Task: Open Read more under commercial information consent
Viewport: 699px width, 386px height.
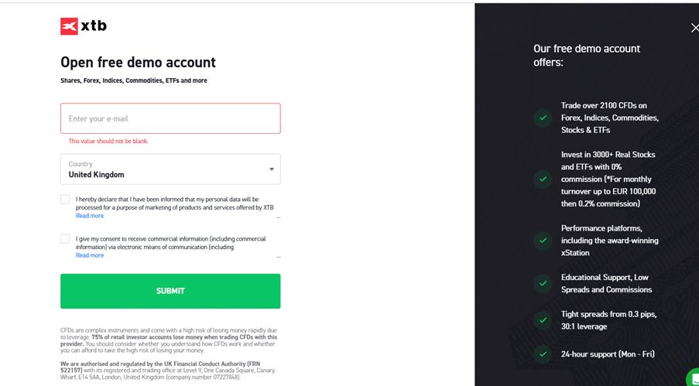Action: point(90,255)
